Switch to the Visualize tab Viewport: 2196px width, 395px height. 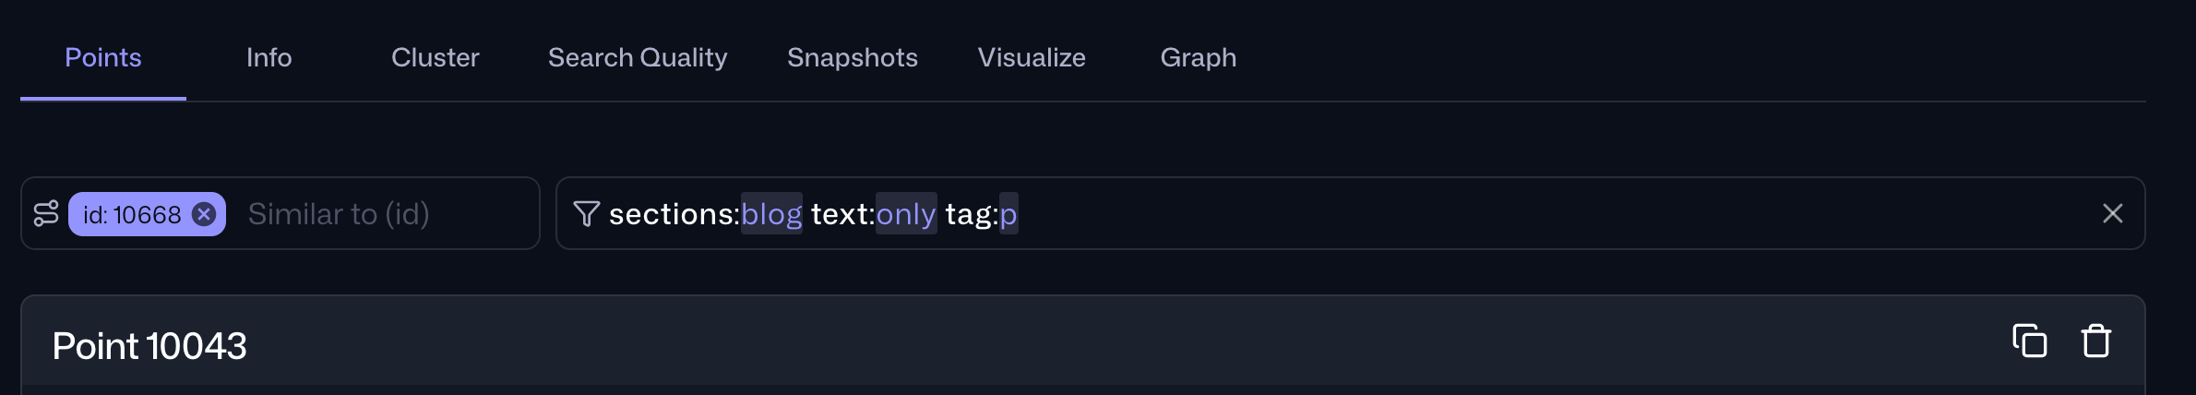[1032, 57]
